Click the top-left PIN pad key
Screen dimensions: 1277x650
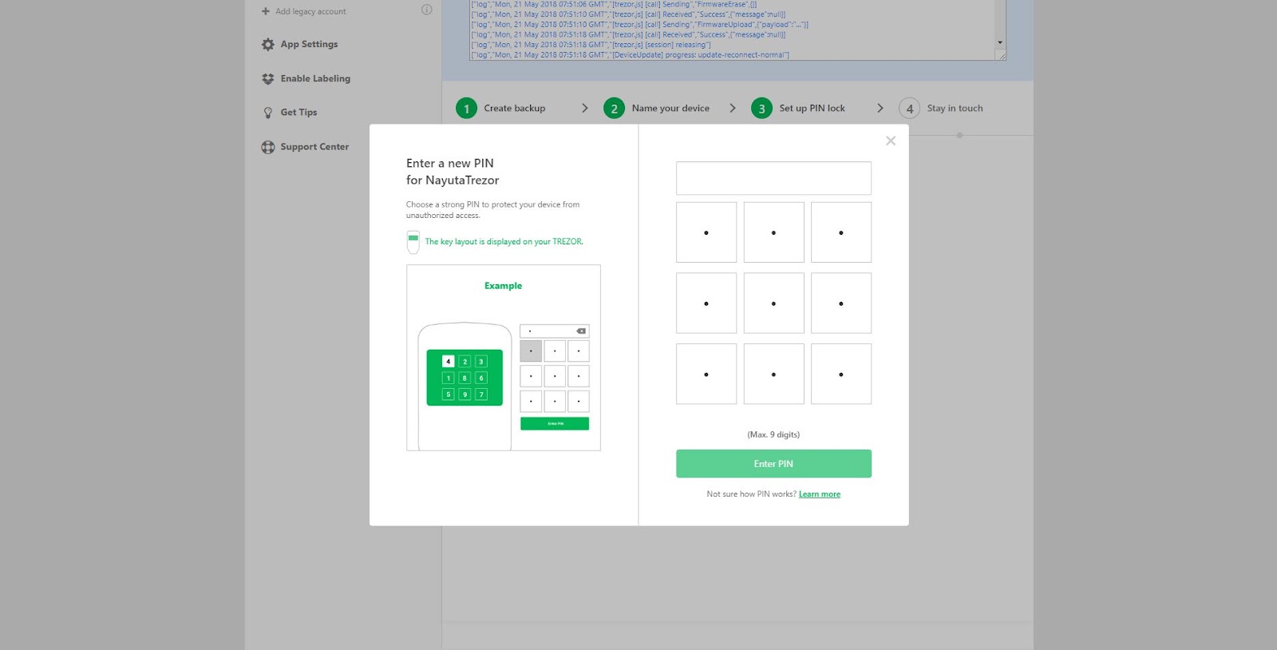click(x=706, y=232)
